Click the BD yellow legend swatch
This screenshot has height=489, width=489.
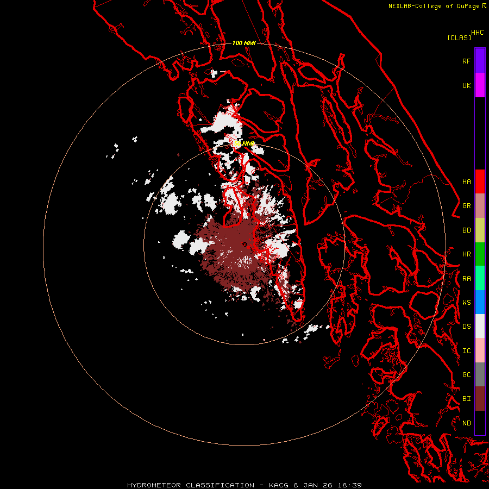[480, 230]
